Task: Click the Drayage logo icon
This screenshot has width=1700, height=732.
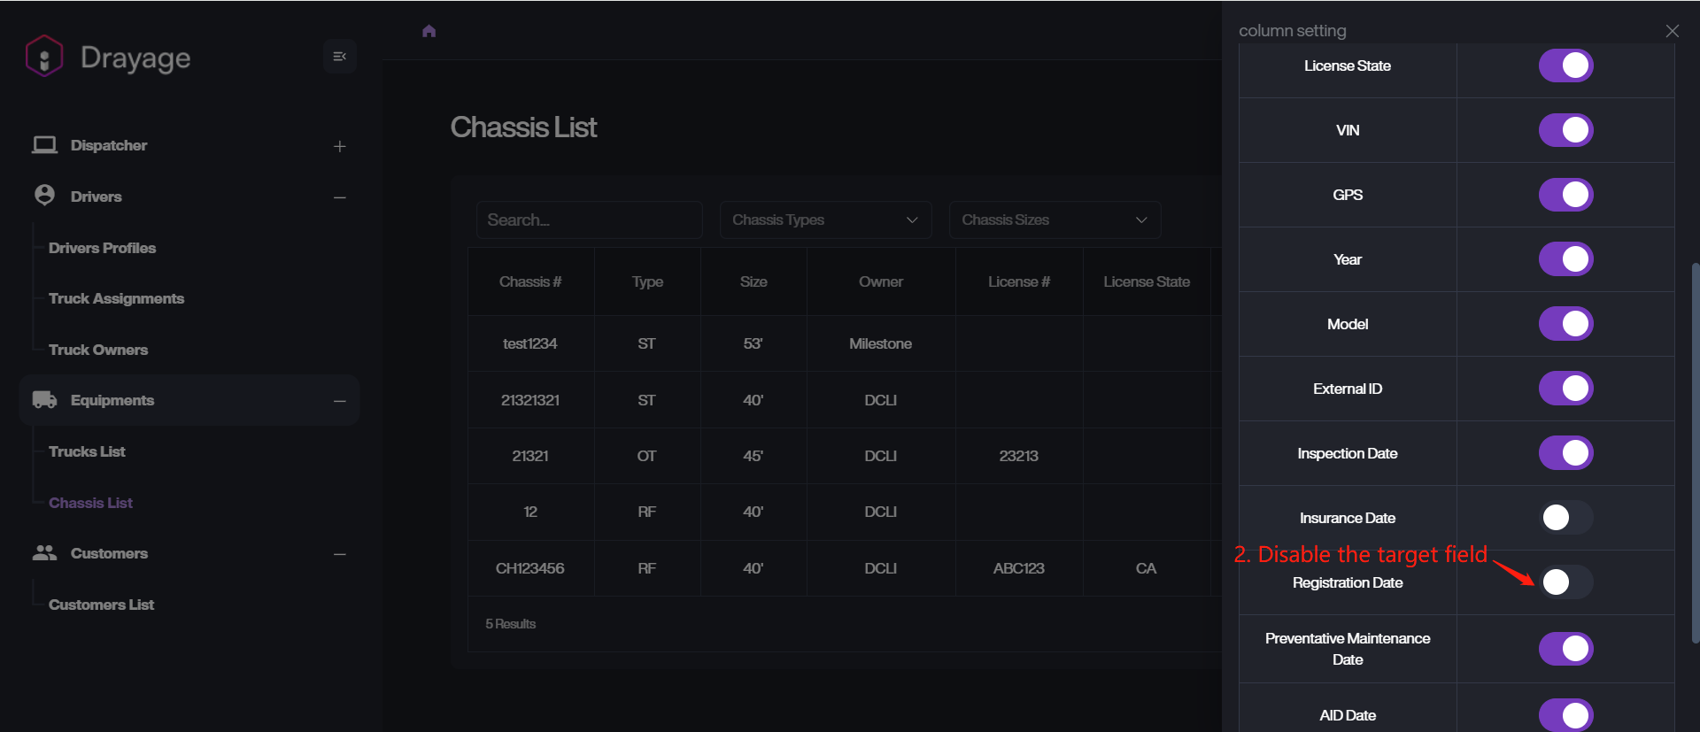Action: point(44,57)
